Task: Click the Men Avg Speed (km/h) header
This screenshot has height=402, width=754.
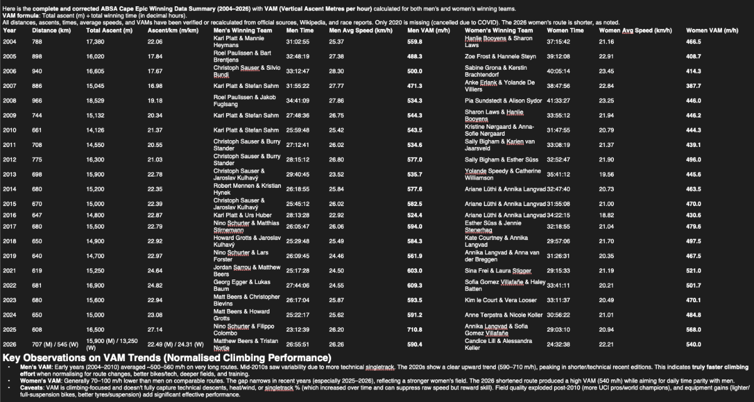Action: [359, 30]
